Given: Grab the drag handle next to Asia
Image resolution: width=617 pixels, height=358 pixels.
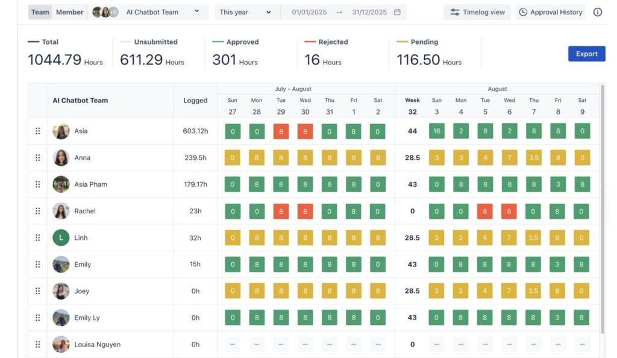Looking at the screenshot, I should (x=37, y=131).
